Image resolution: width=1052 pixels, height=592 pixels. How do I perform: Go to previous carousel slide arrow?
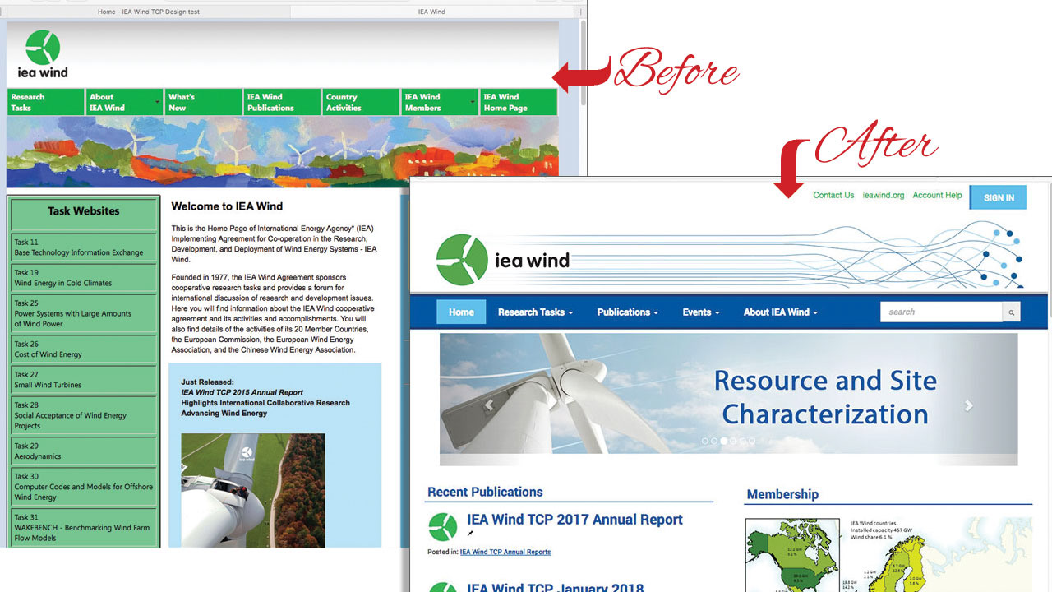point(489,405)
